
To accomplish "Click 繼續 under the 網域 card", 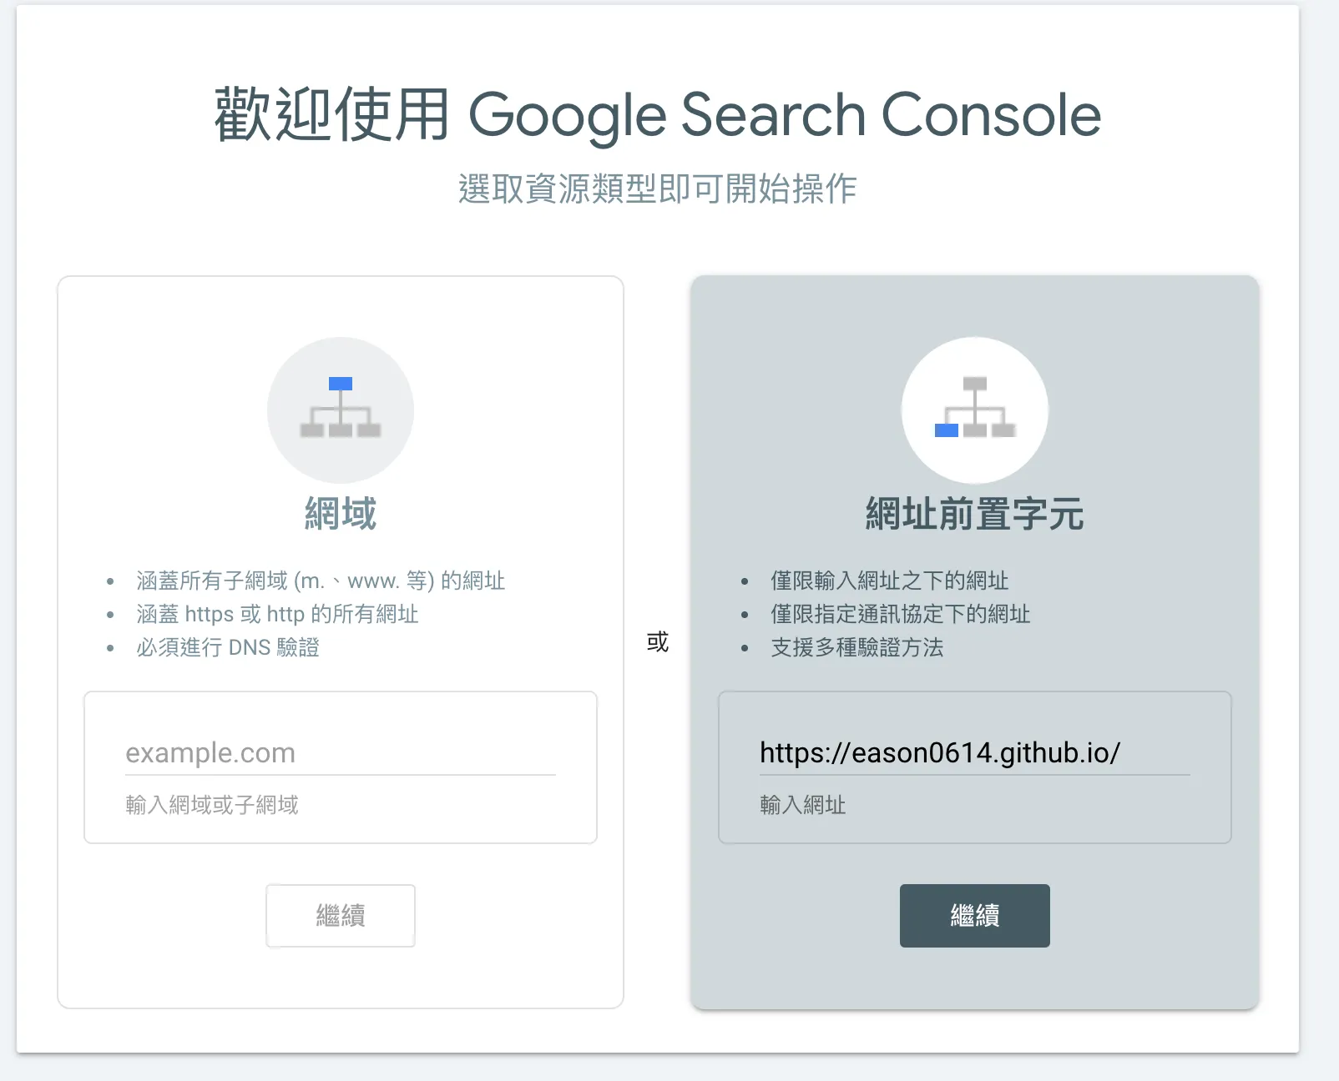I will click(x=339, y=915).
